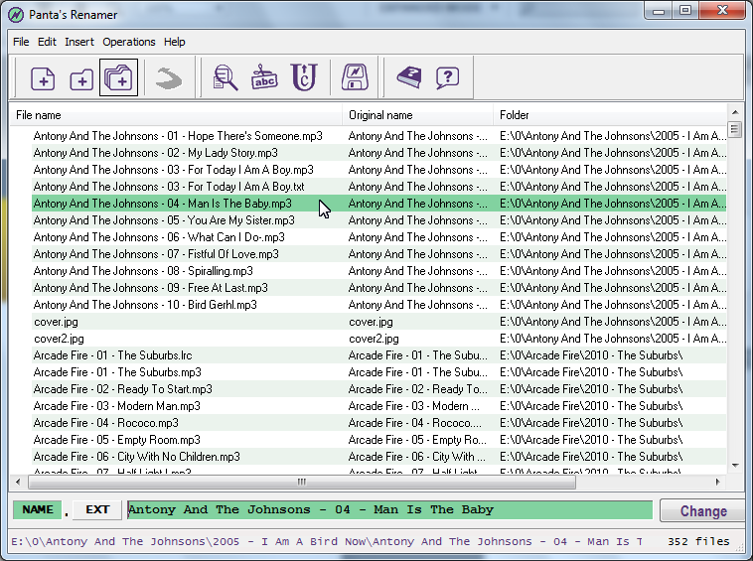The height and width of the screenshot is (561, 753).
Task: Click the add folder toolbar icon
Action: (x=81, y=79)
